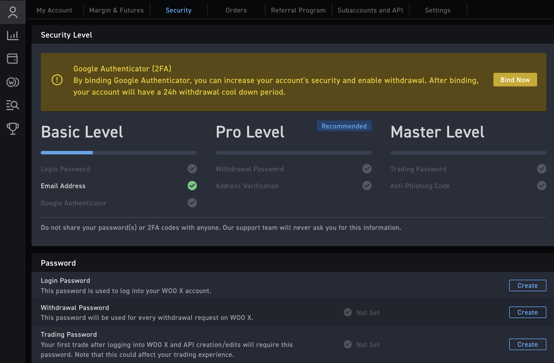Image resolution: width=554 pixels, height=363 pixels.
Task: Click the green Email Address check icon
Action: pos(192,186)
